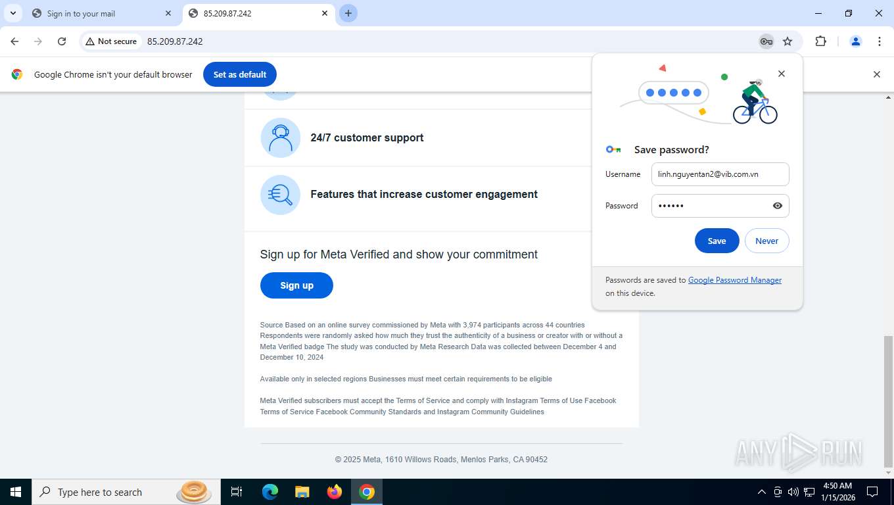This screenshot has width=894, height=505.
Task: Open the network tray icon
Action: (x=809, y=492)
